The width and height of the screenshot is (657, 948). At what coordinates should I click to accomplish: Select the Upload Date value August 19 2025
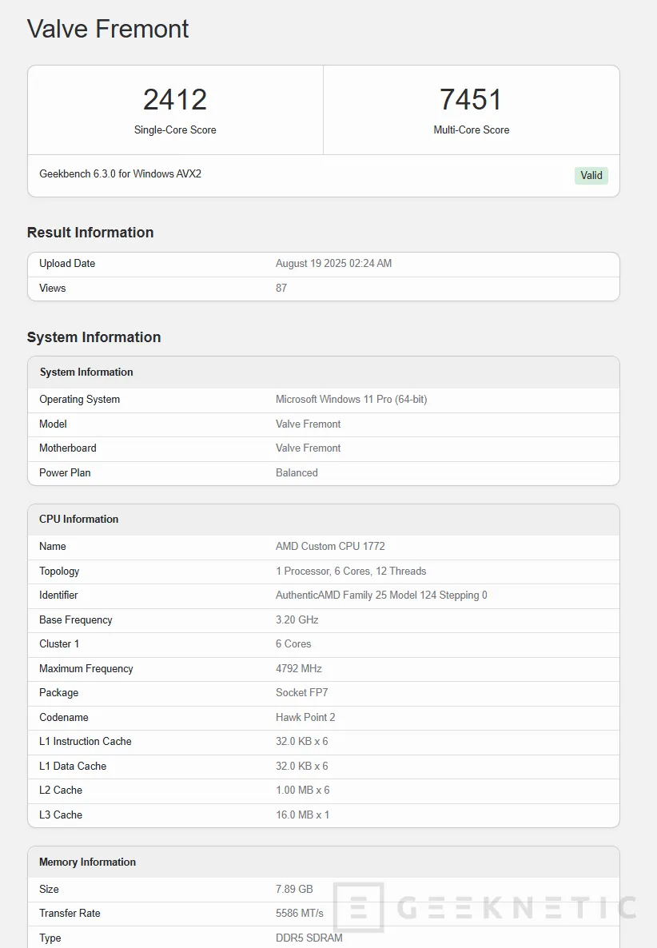[333, 264]
